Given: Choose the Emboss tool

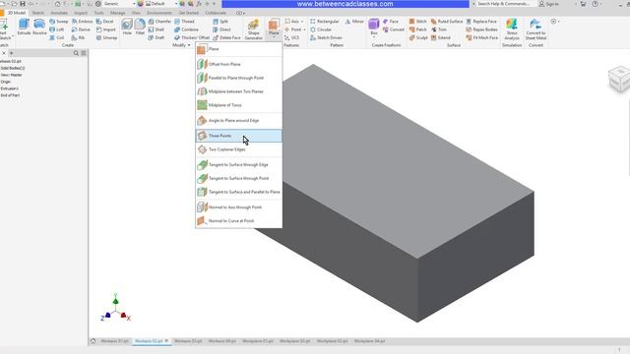Looking at the screenshot, I should [83, 22].
